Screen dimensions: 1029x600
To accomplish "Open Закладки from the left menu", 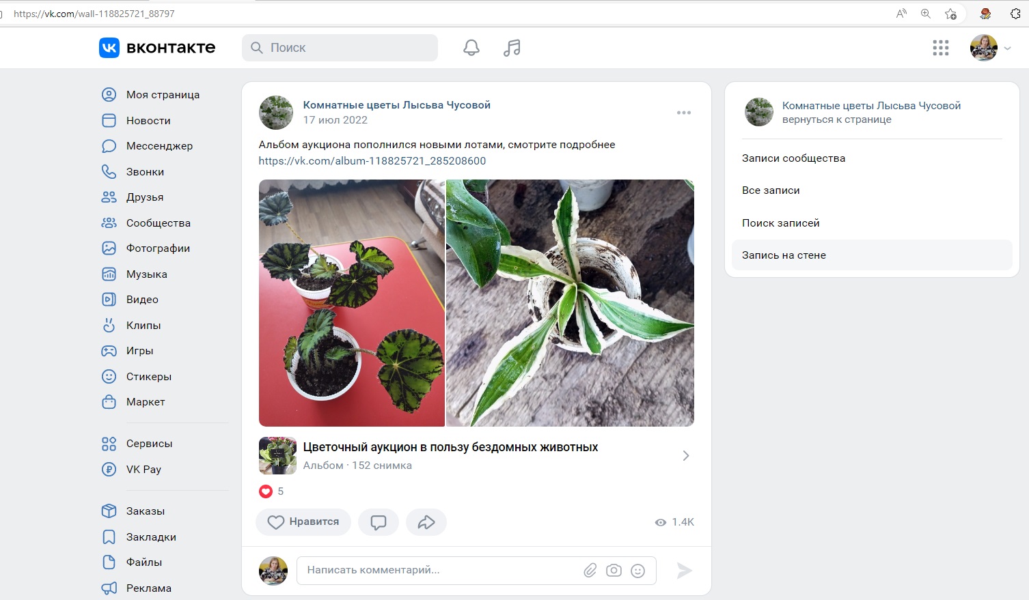I will tap(151, 537).
